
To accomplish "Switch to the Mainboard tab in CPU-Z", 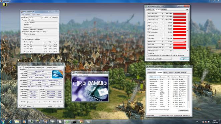I will click(32, 68).
